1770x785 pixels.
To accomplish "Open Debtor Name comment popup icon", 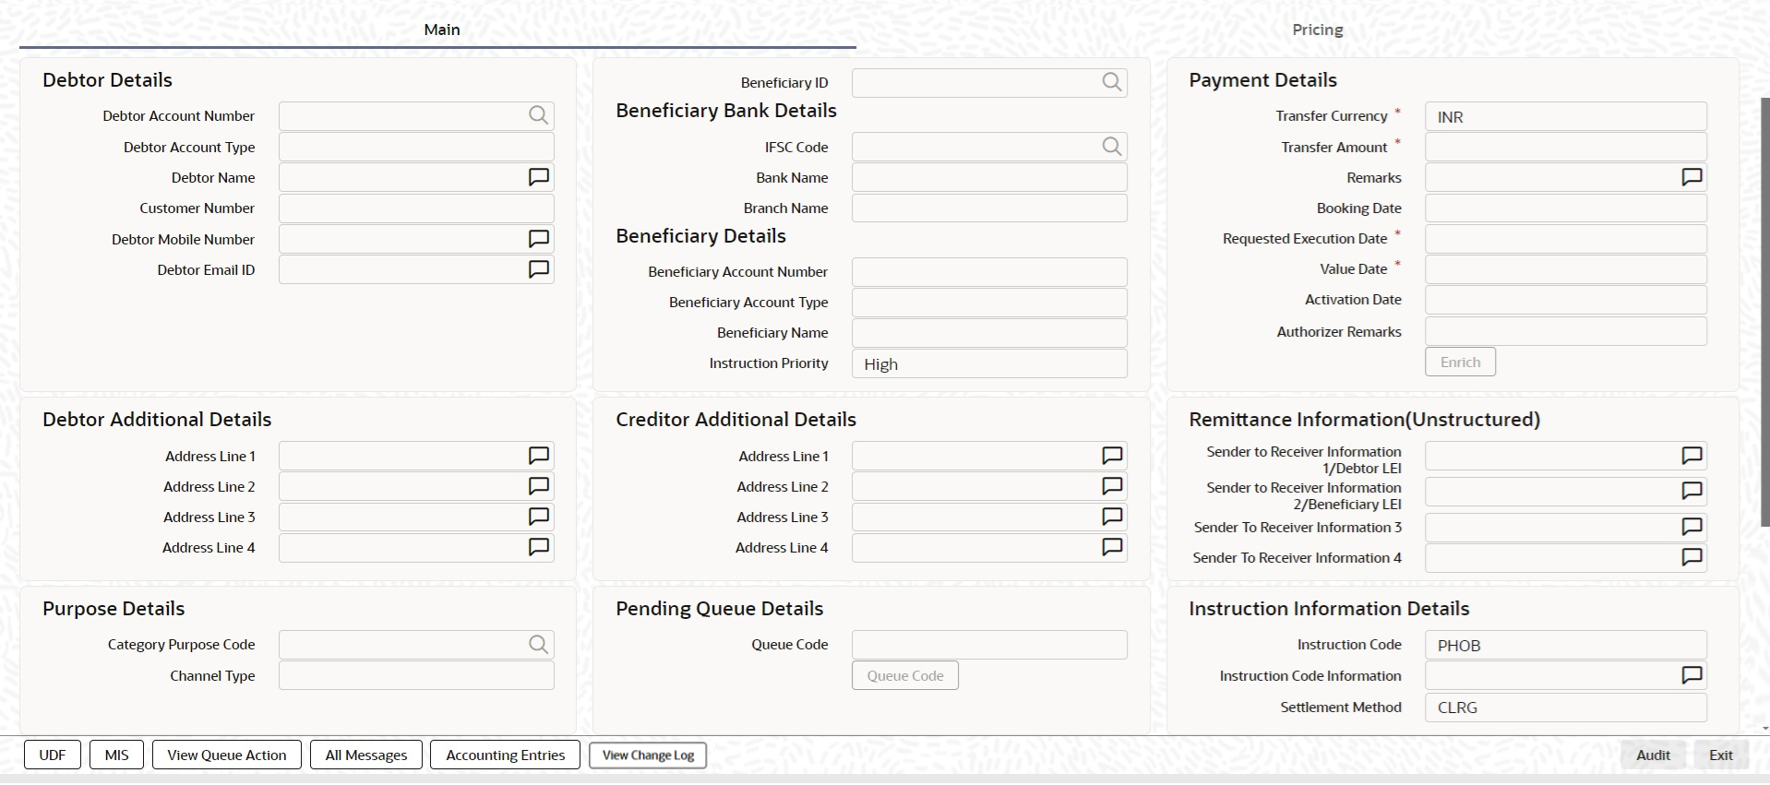I will tap(539, 177).
